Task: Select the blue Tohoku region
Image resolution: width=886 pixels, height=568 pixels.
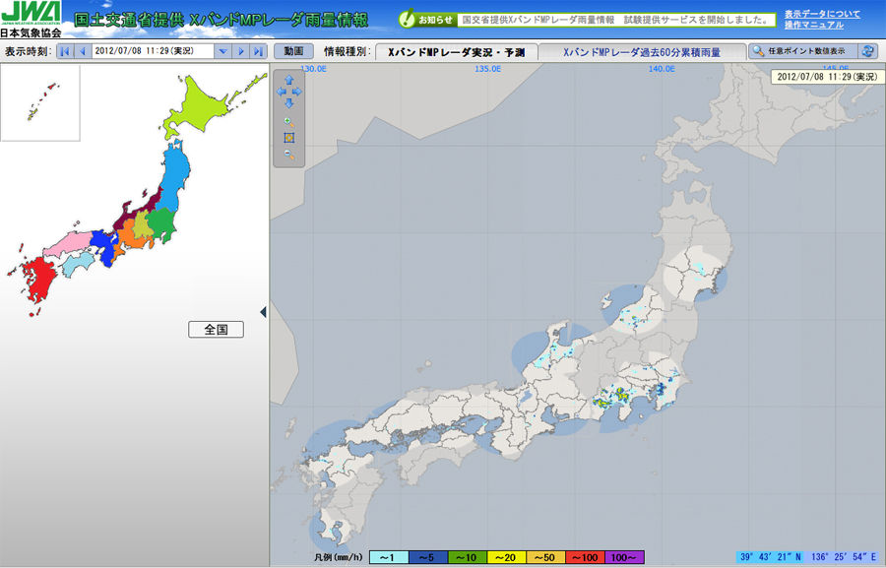Action: [174, 175]
